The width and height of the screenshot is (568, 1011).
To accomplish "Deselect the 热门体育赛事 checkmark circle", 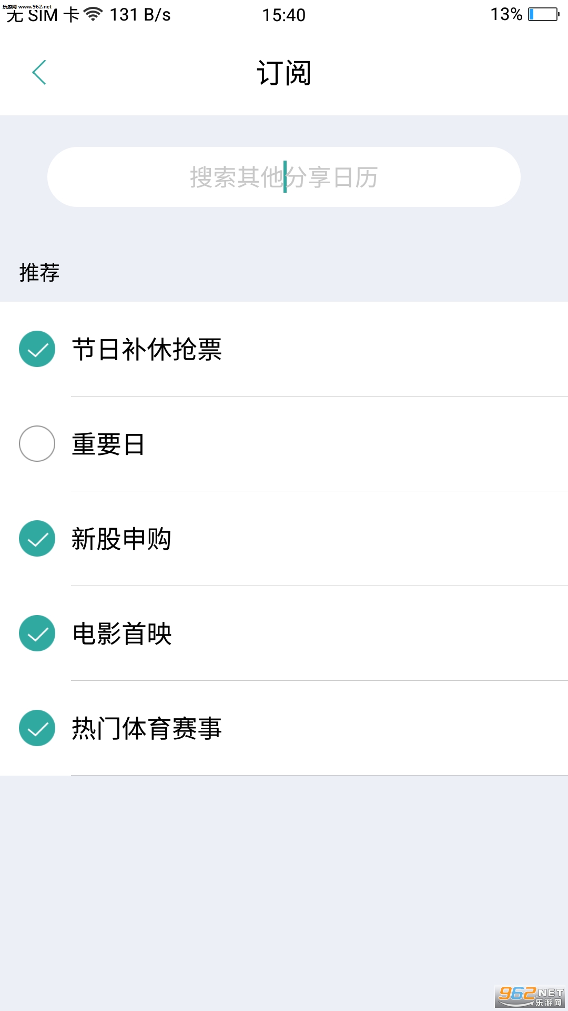I will click(x=37, y=728).
